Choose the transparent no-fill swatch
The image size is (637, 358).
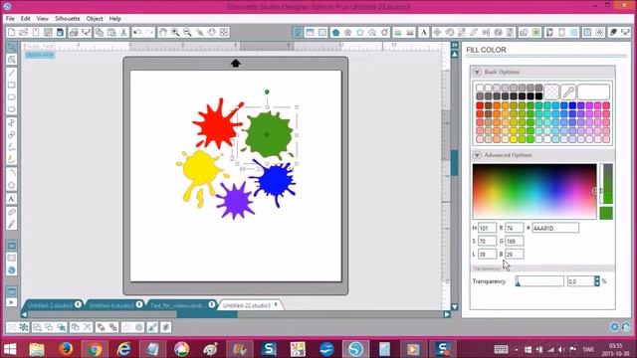point(551,92)
